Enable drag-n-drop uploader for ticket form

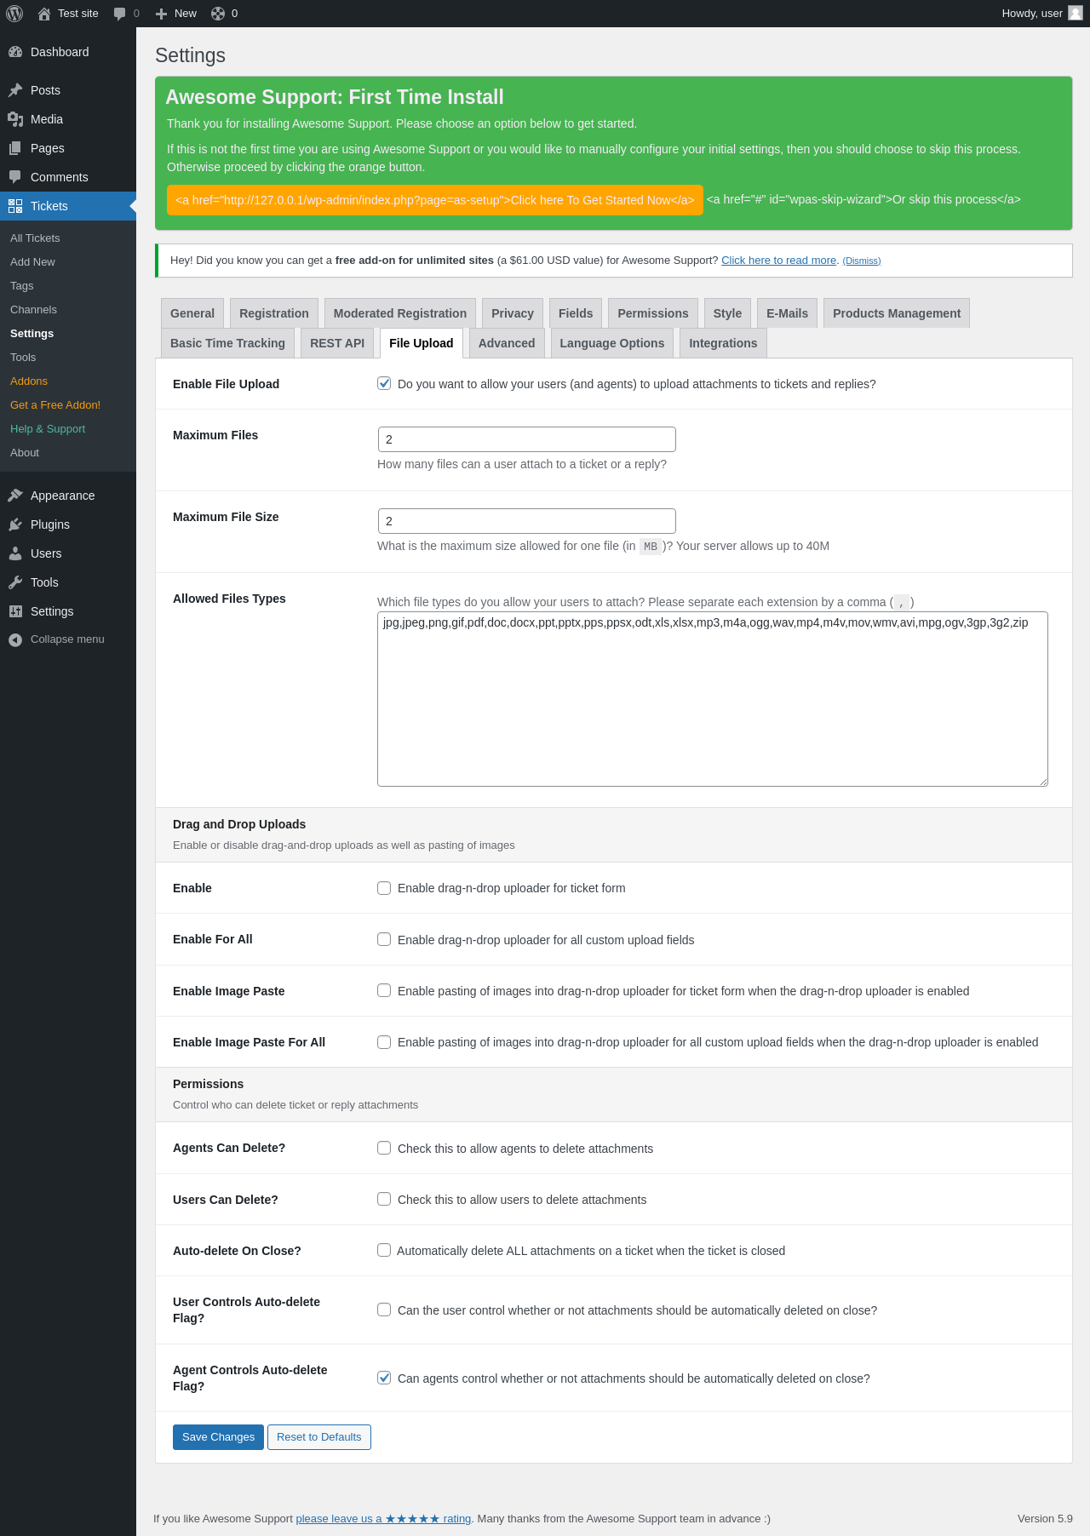coord(384,888)
